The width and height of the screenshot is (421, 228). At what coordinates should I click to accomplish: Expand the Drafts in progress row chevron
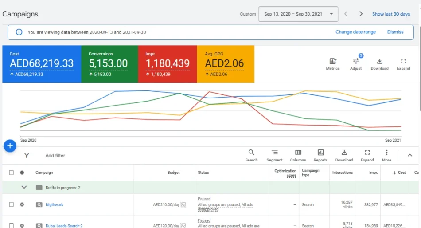[24, 187]
